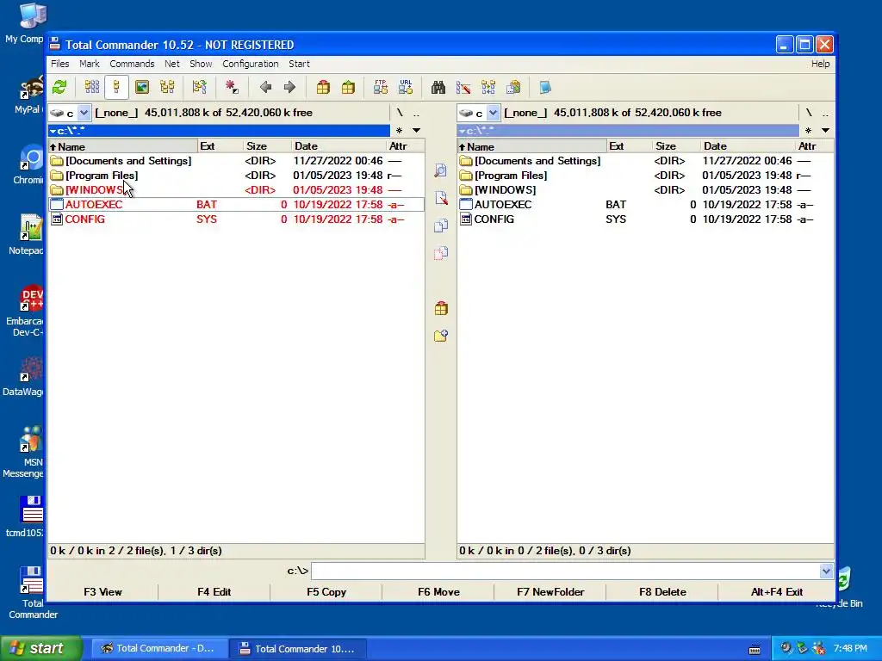Screen dimensions: 882x661
Task: Open the Files menu
Action: pos(59,64)
